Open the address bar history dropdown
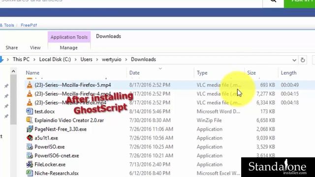This screenshot has width=315, height=177. 294,60
